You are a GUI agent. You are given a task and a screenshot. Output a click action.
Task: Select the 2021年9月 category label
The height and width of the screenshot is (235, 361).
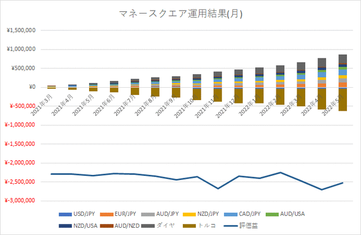tap(166, 105)
